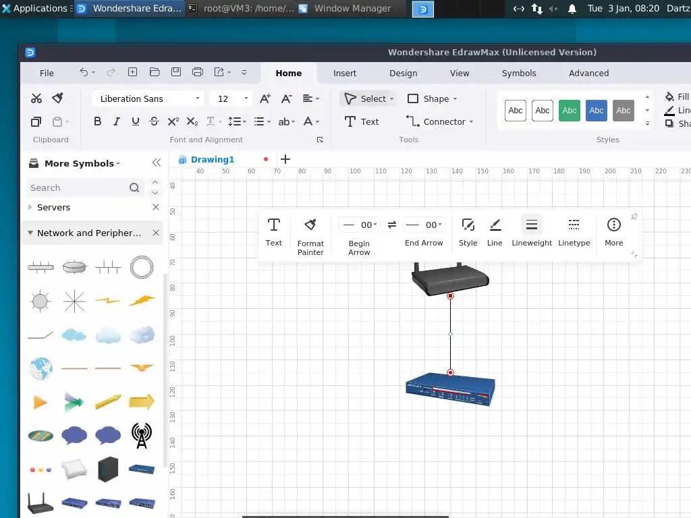Open Begin Arrow 00 dropdown
The width and height of the screenshot is (691, 518).
[x=360, y=225]
